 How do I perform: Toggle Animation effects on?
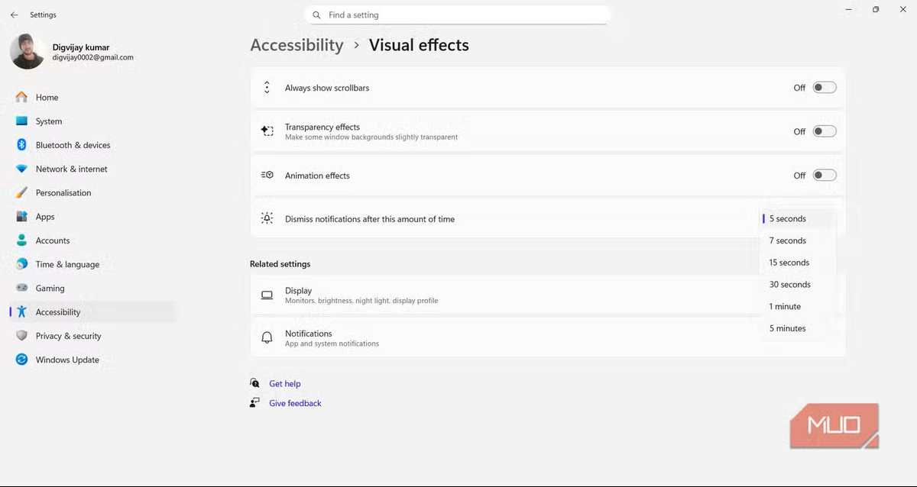(x=824, y=176)
